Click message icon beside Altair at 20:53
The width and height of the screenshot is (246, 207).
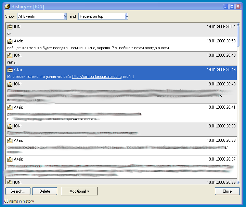(10, 41)
